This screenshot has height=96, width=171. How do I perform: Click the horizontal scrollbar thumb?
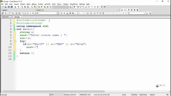54,91
